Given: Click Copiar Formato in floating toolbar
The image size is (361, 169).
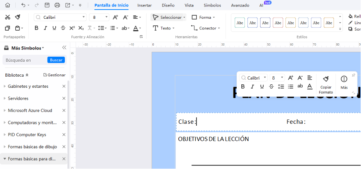Looking at the screenshot, I should (326, 85).
